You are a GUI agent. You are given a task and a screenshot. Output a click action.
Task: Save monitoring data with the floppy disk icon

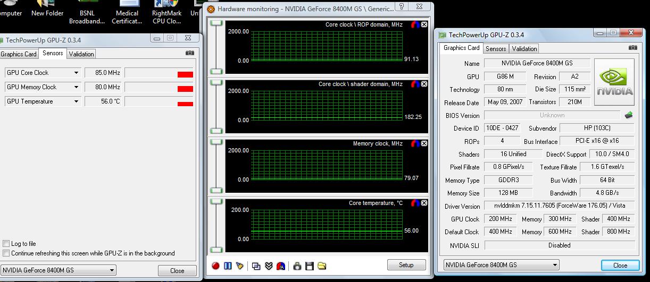[310, 266]
